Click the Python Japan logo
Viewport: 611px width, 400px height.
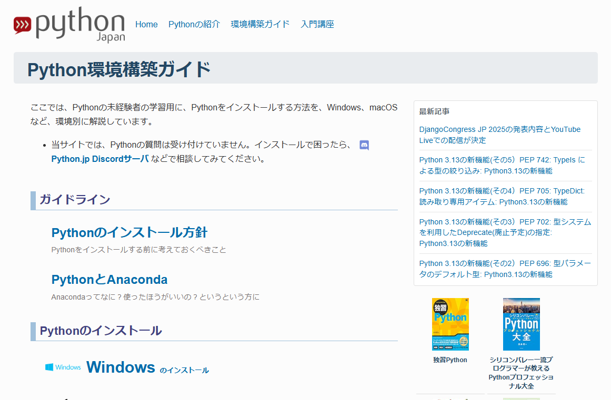69,24
